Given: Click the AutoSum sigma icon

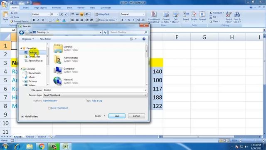Looking at the screenshot, I should point(211,13).
